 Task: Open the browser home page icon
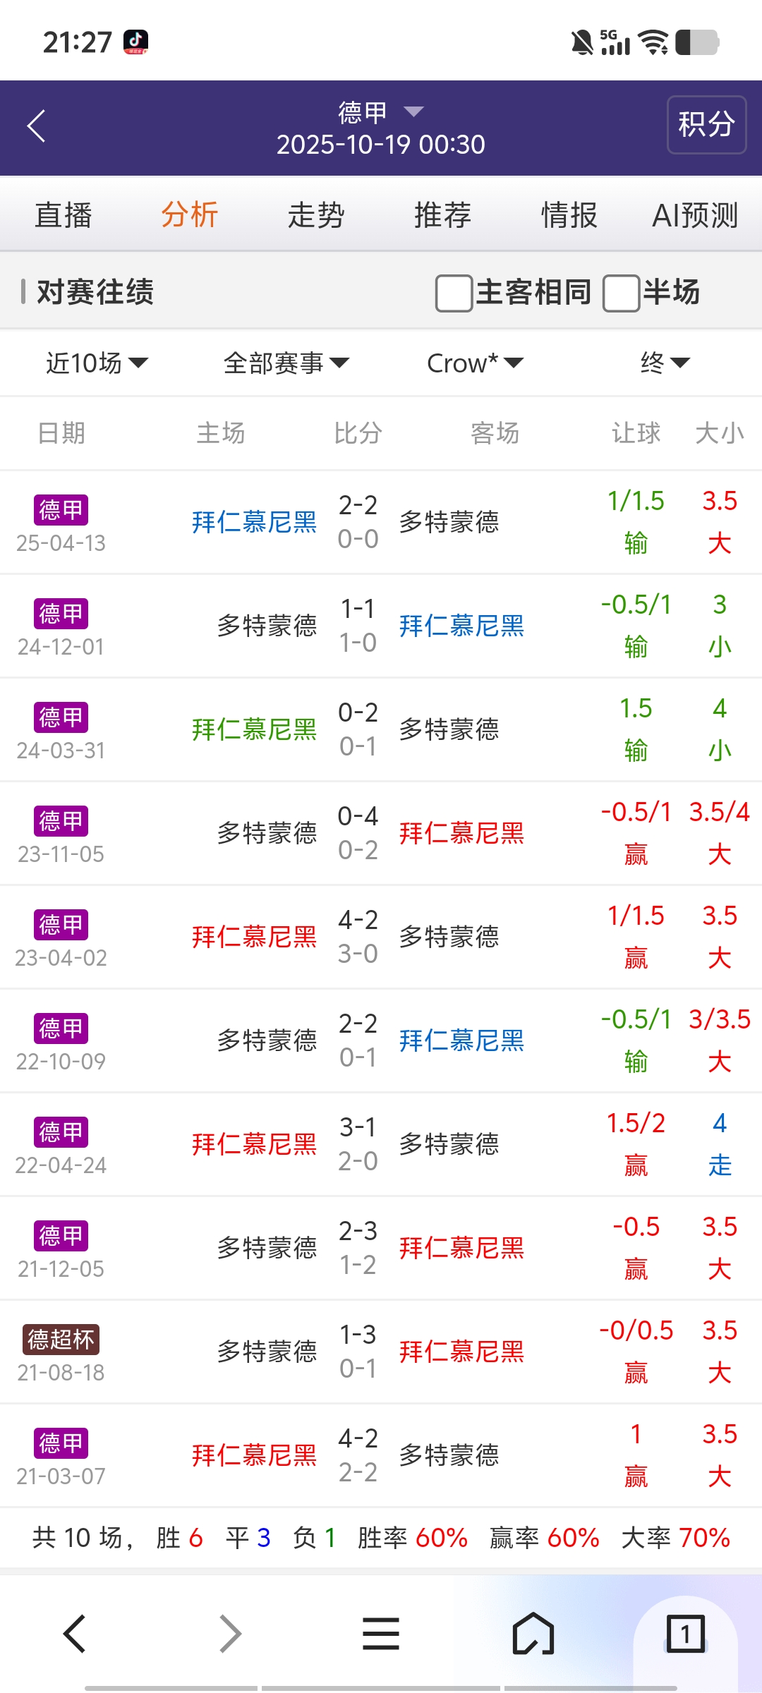click(x=533, y=1634)
